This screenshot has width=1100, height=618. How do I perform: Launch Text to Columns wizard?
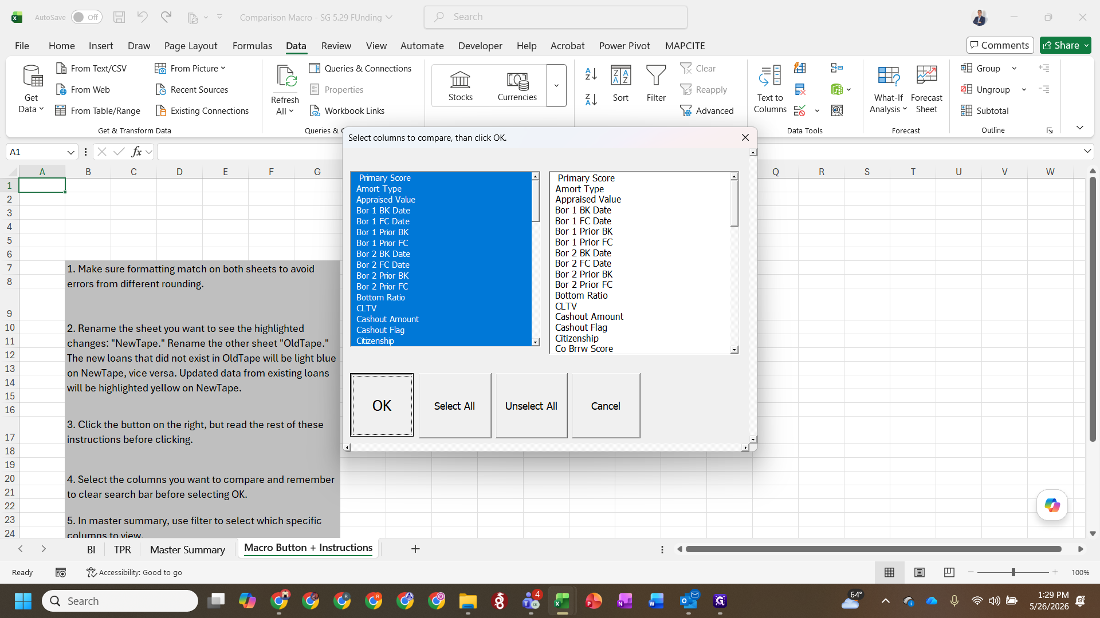point(770,89)
